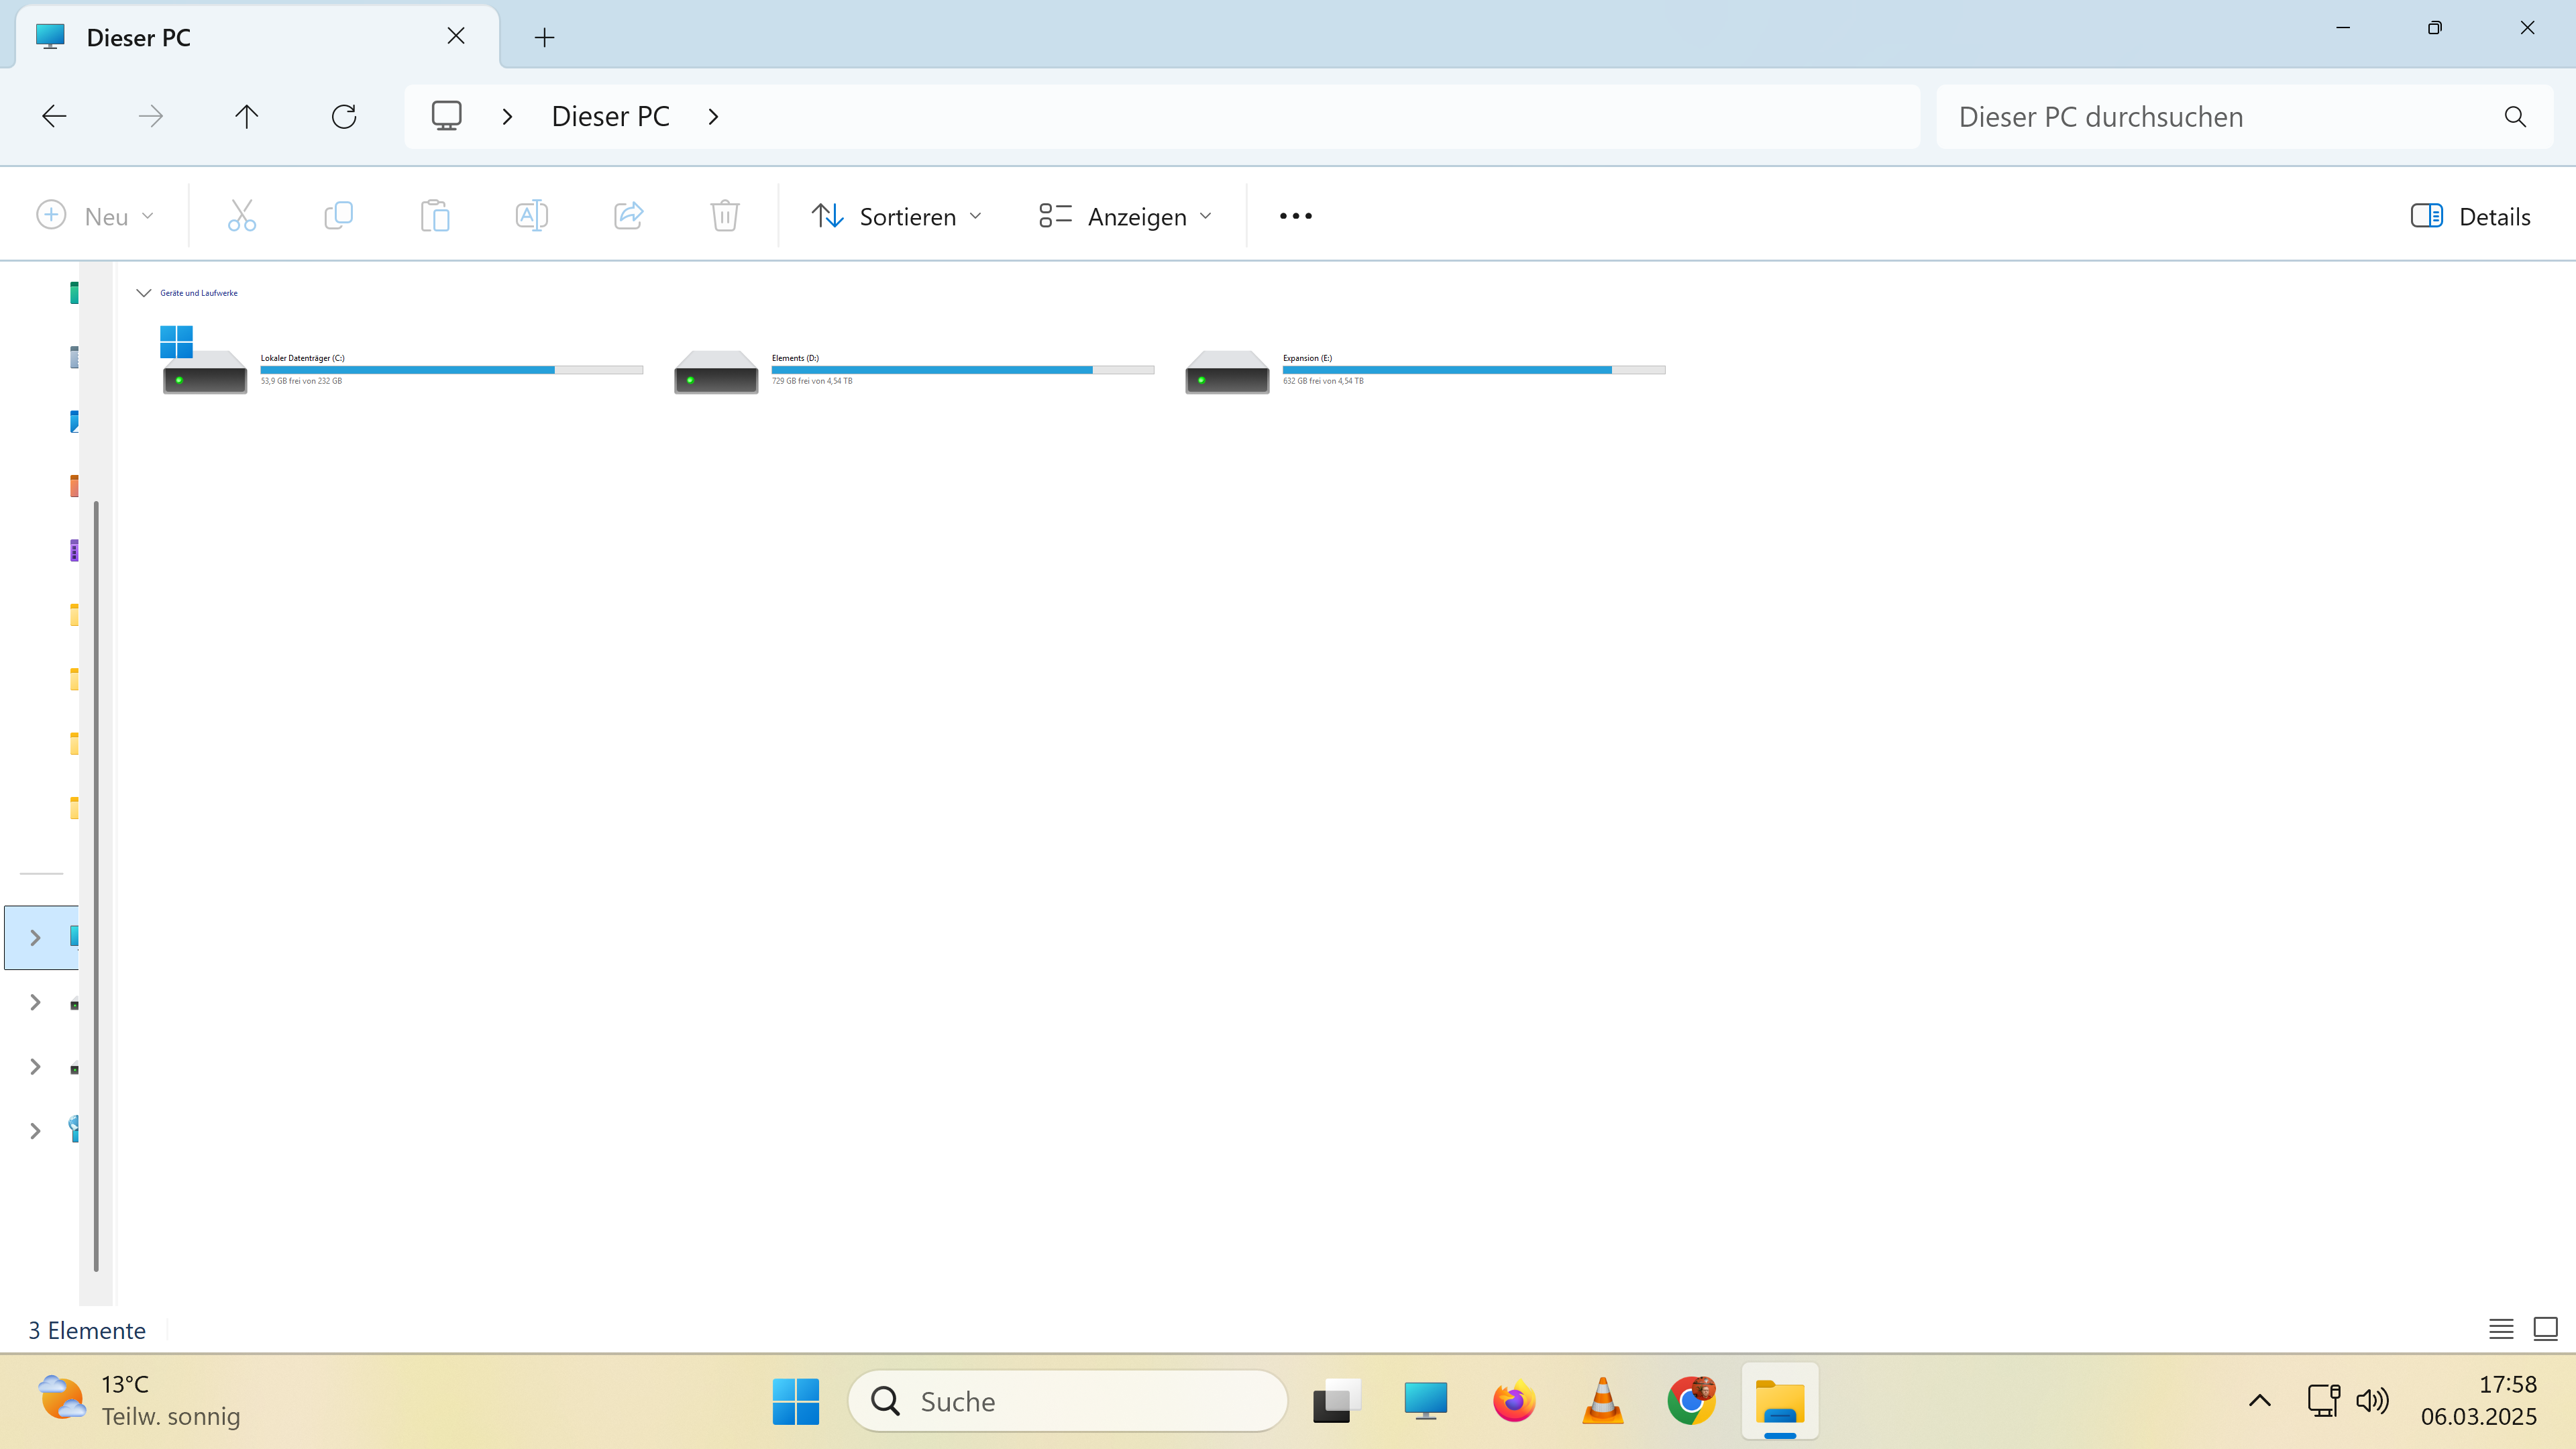The width and height of the screenshot is (2576, 1449).
Task: Switch to details list view in the status bar
Action: coord(2501,1329)
